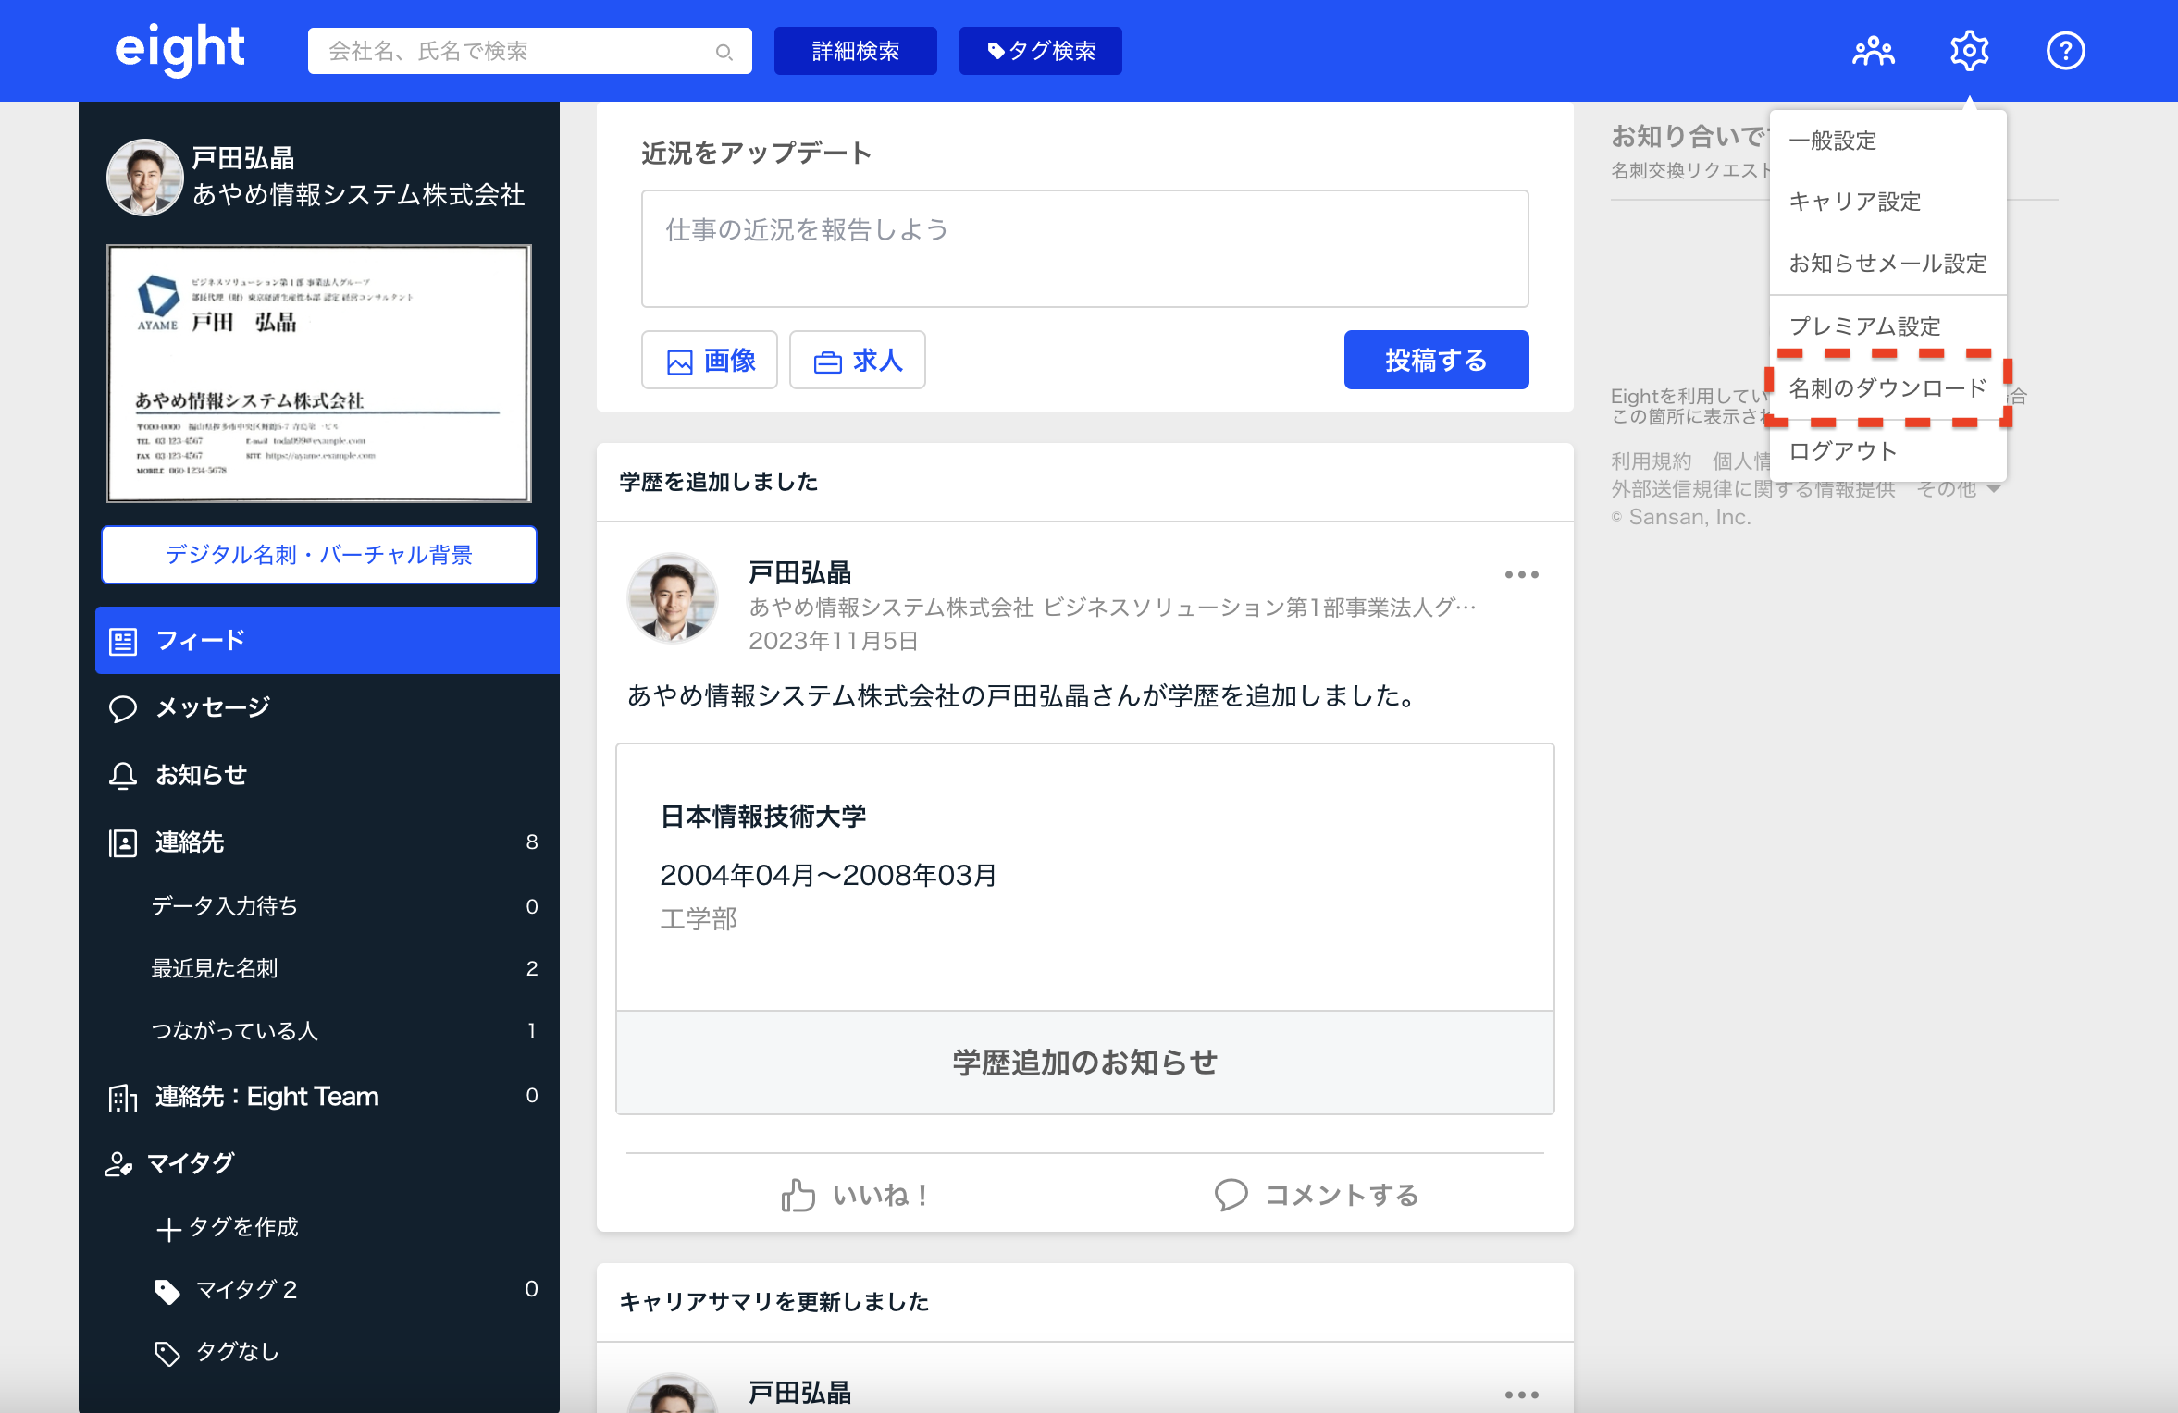The width and height of the screenshot is (2178, 1413).
Task: Open the settings gear icon
Action: point(1969,51)
